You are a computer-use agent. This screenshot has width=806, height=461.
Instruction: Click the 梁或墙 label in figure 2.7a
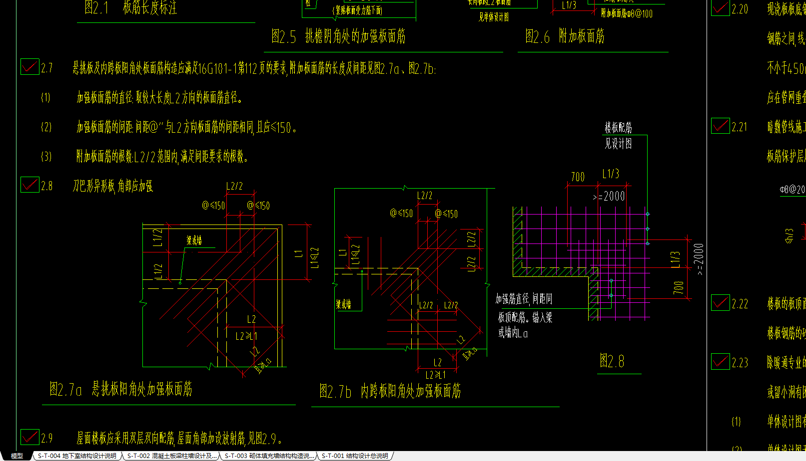tap(194, 240)
